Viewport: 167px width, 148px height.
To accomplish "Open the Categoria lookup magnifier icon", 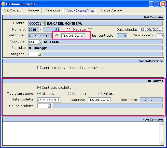I will click(40, 54).
